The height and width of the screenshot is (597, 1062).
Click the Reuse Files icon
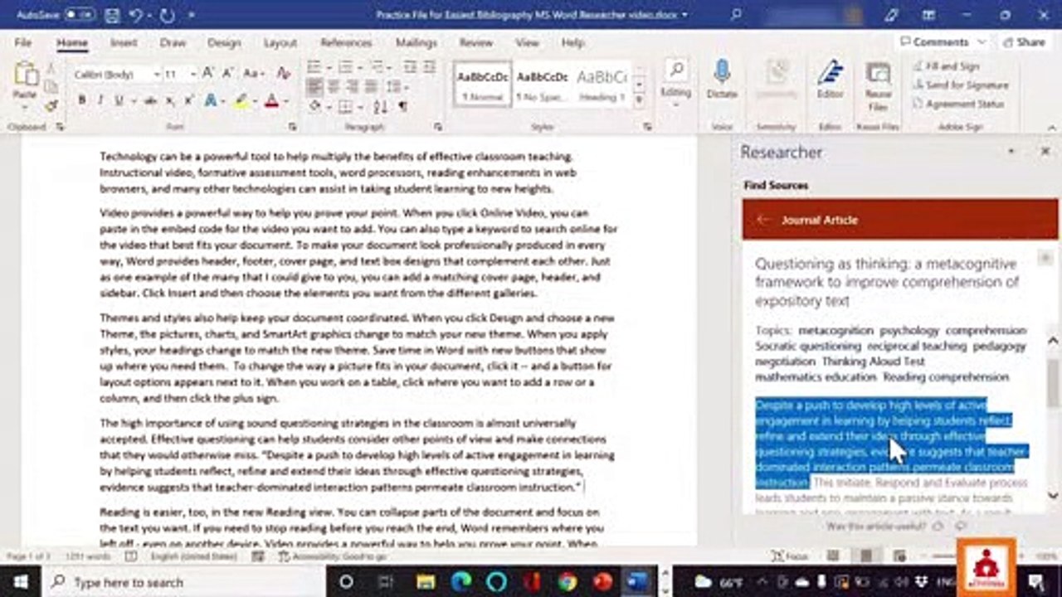[x=878, y=73]
